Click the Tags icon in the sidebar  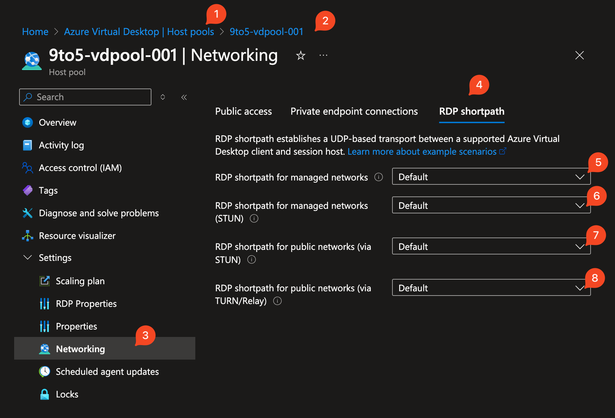pos(28,190)
